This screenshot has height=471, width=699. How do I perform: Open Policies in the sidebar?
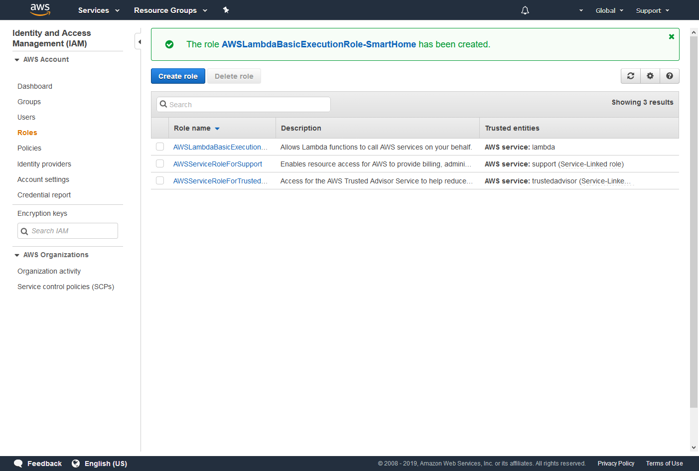[29, 148]
